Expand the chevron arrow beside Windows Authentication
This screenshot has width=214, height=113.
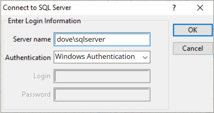coord(145,57)
